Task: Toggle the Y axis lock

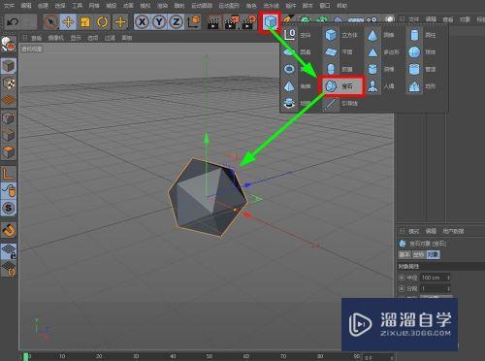Action: point(159,22)
